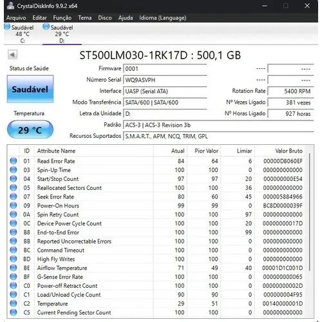Screen dimensions: 322x322
Task: Click raw value BC8D0000039F
Action: click(x=283, y=205)
